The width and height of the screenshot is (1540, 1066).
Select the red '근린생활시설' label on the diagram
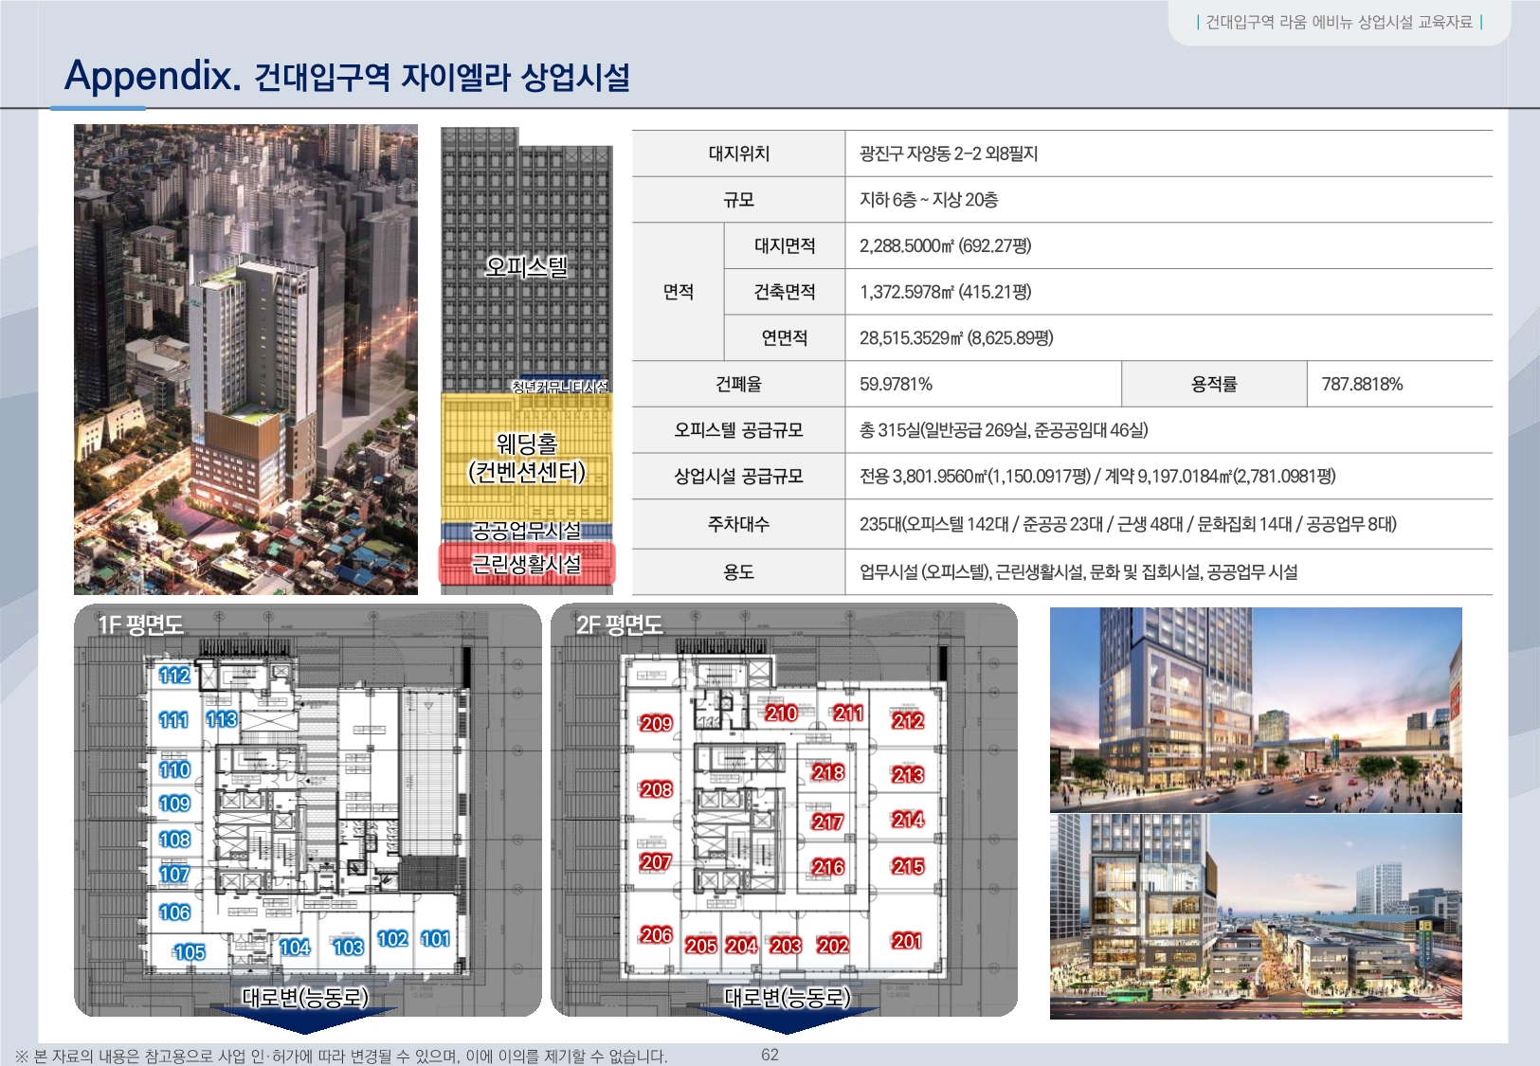coord(527,564)
